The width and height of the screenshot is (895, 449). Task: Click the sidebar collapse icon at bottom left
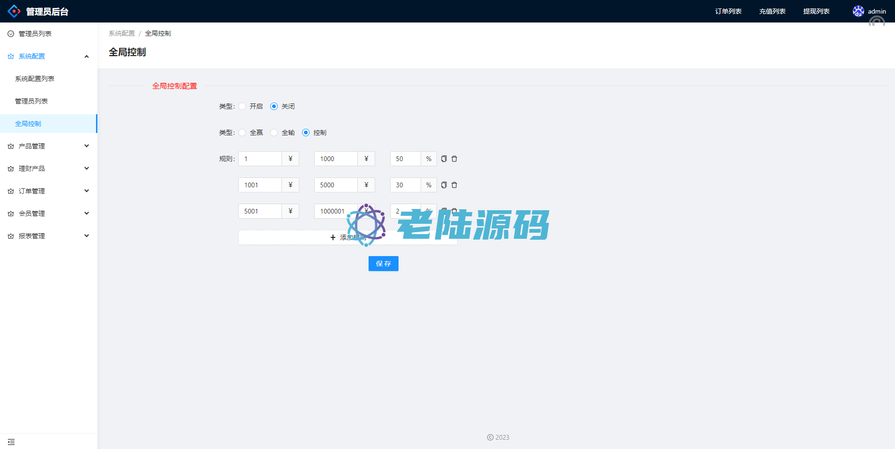(11, 442)
